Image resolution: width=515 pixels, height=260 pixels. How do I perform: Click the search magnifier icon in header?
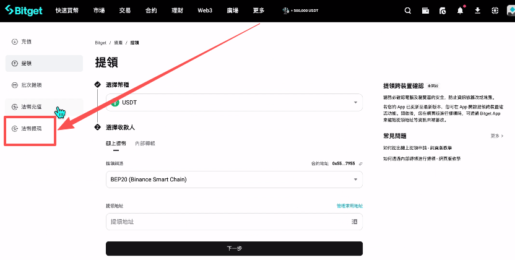407,11
